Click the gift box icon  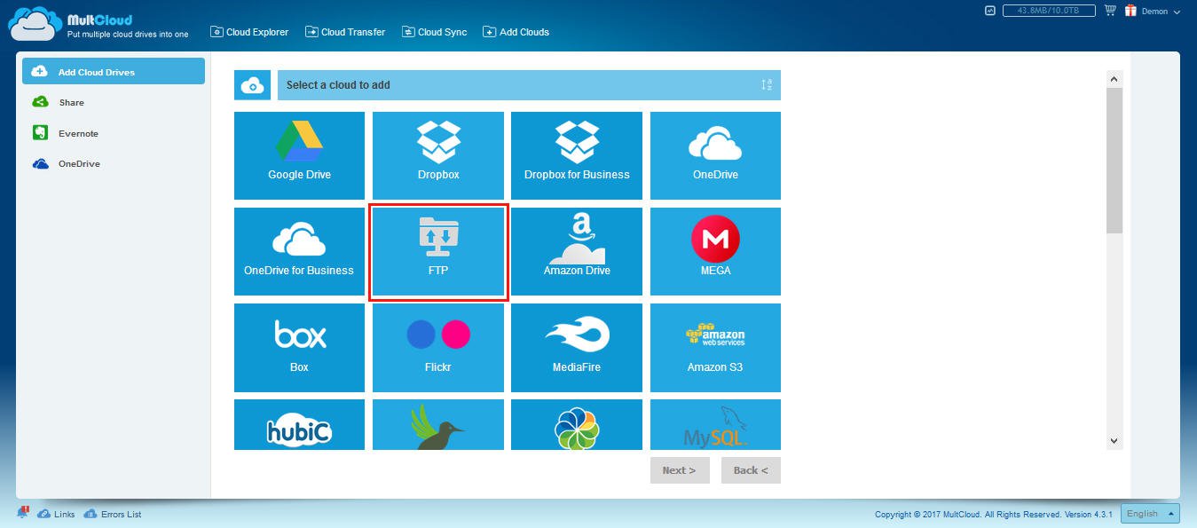(1130, 12)
